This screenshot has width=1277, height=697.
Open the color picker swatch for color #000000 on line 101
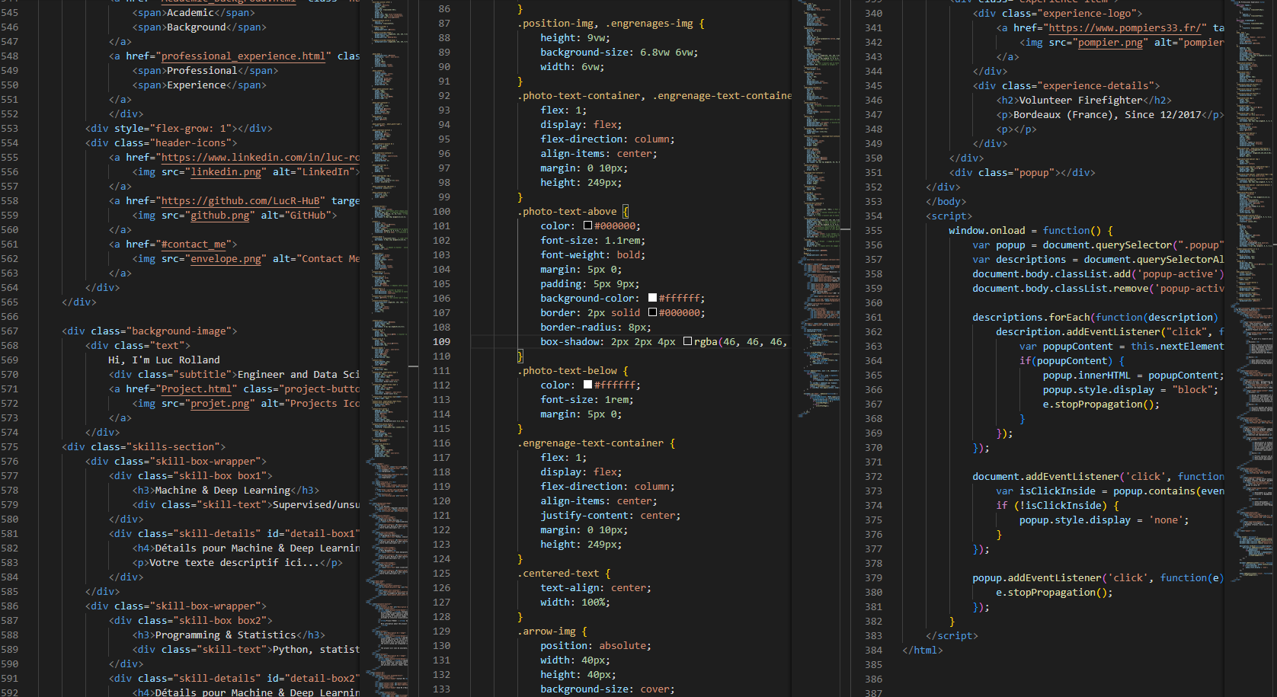pyautogui.click(x=587, y=226)
